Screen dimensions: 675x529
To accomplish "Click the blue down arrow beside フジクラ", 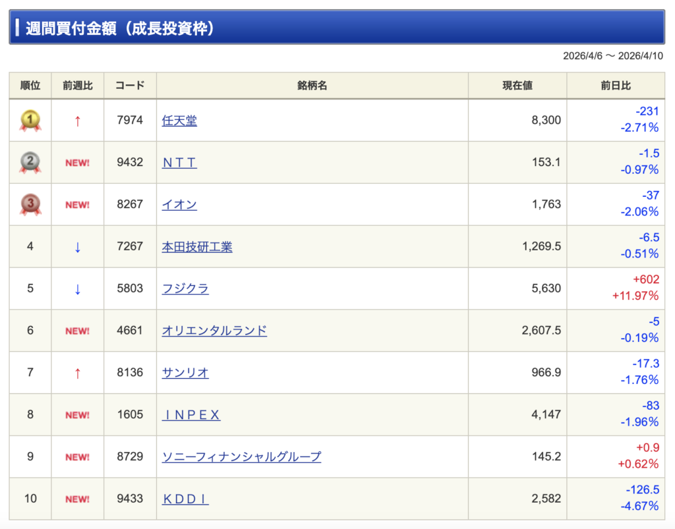I will (x=77, y=289).
